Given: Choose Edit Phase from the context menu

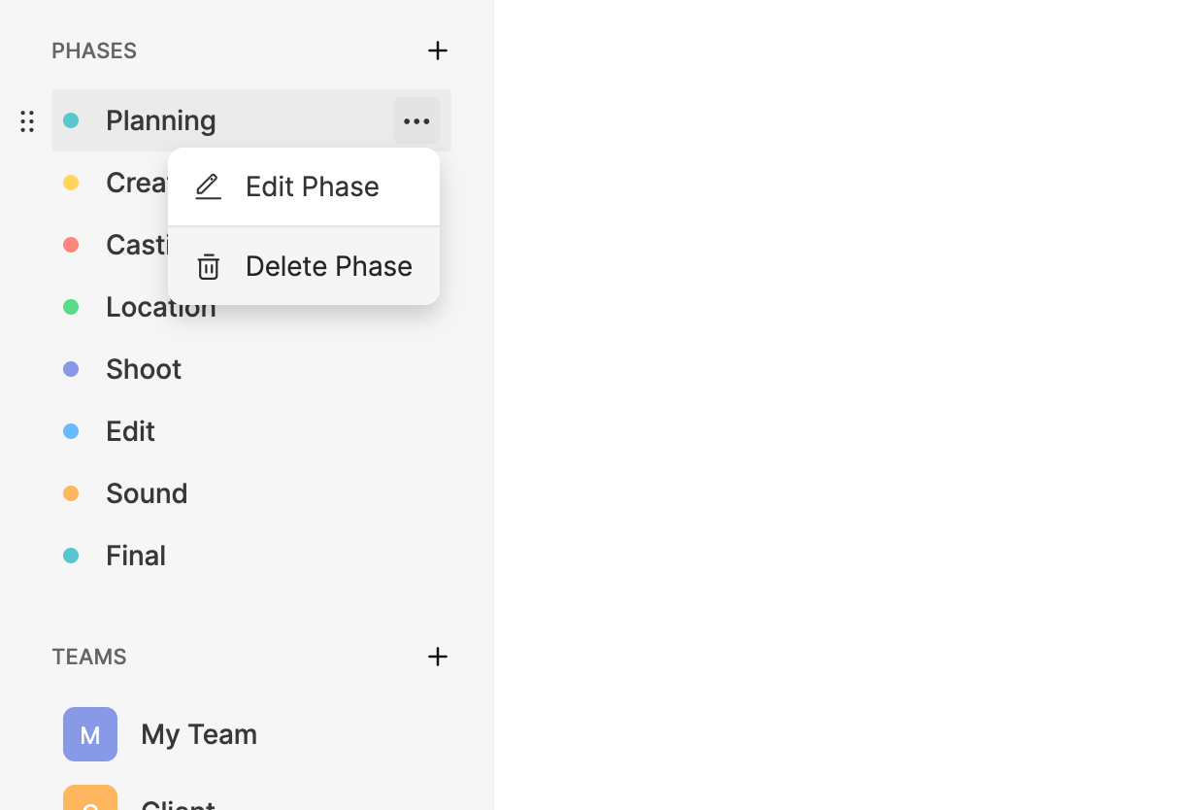Looking at the screenshot, I should [312, 186].
